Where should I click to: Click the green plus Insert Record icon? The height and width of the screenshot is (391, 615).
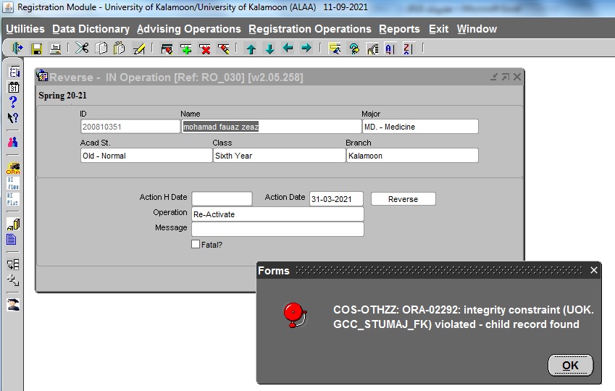[186, 49]
